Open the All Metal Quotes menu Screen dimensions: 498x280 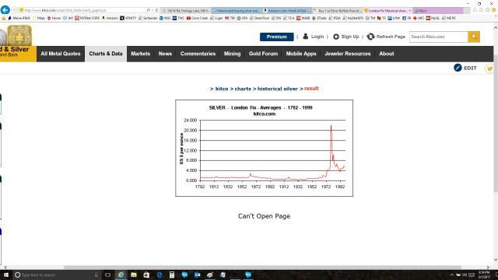click(61, 54)
